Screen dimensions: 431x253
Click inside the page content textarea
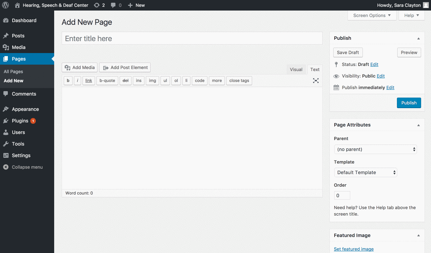[x=192, y=138]
